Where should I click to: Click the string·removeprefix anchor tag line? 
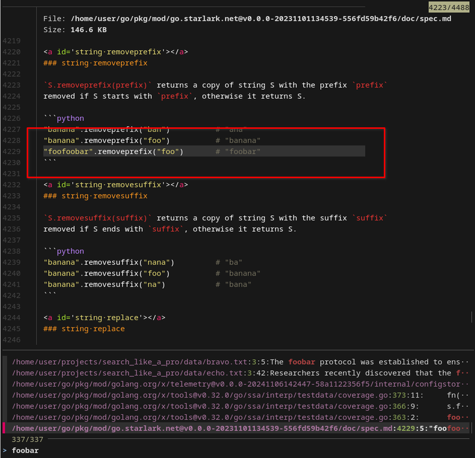[116, 52]
